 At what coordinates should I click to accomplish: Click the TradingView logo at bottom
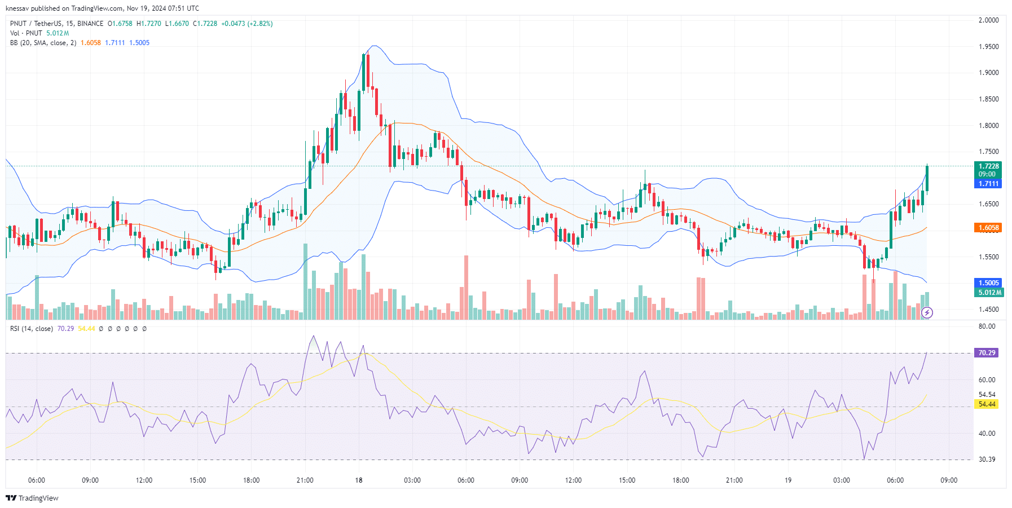[32, 498]
